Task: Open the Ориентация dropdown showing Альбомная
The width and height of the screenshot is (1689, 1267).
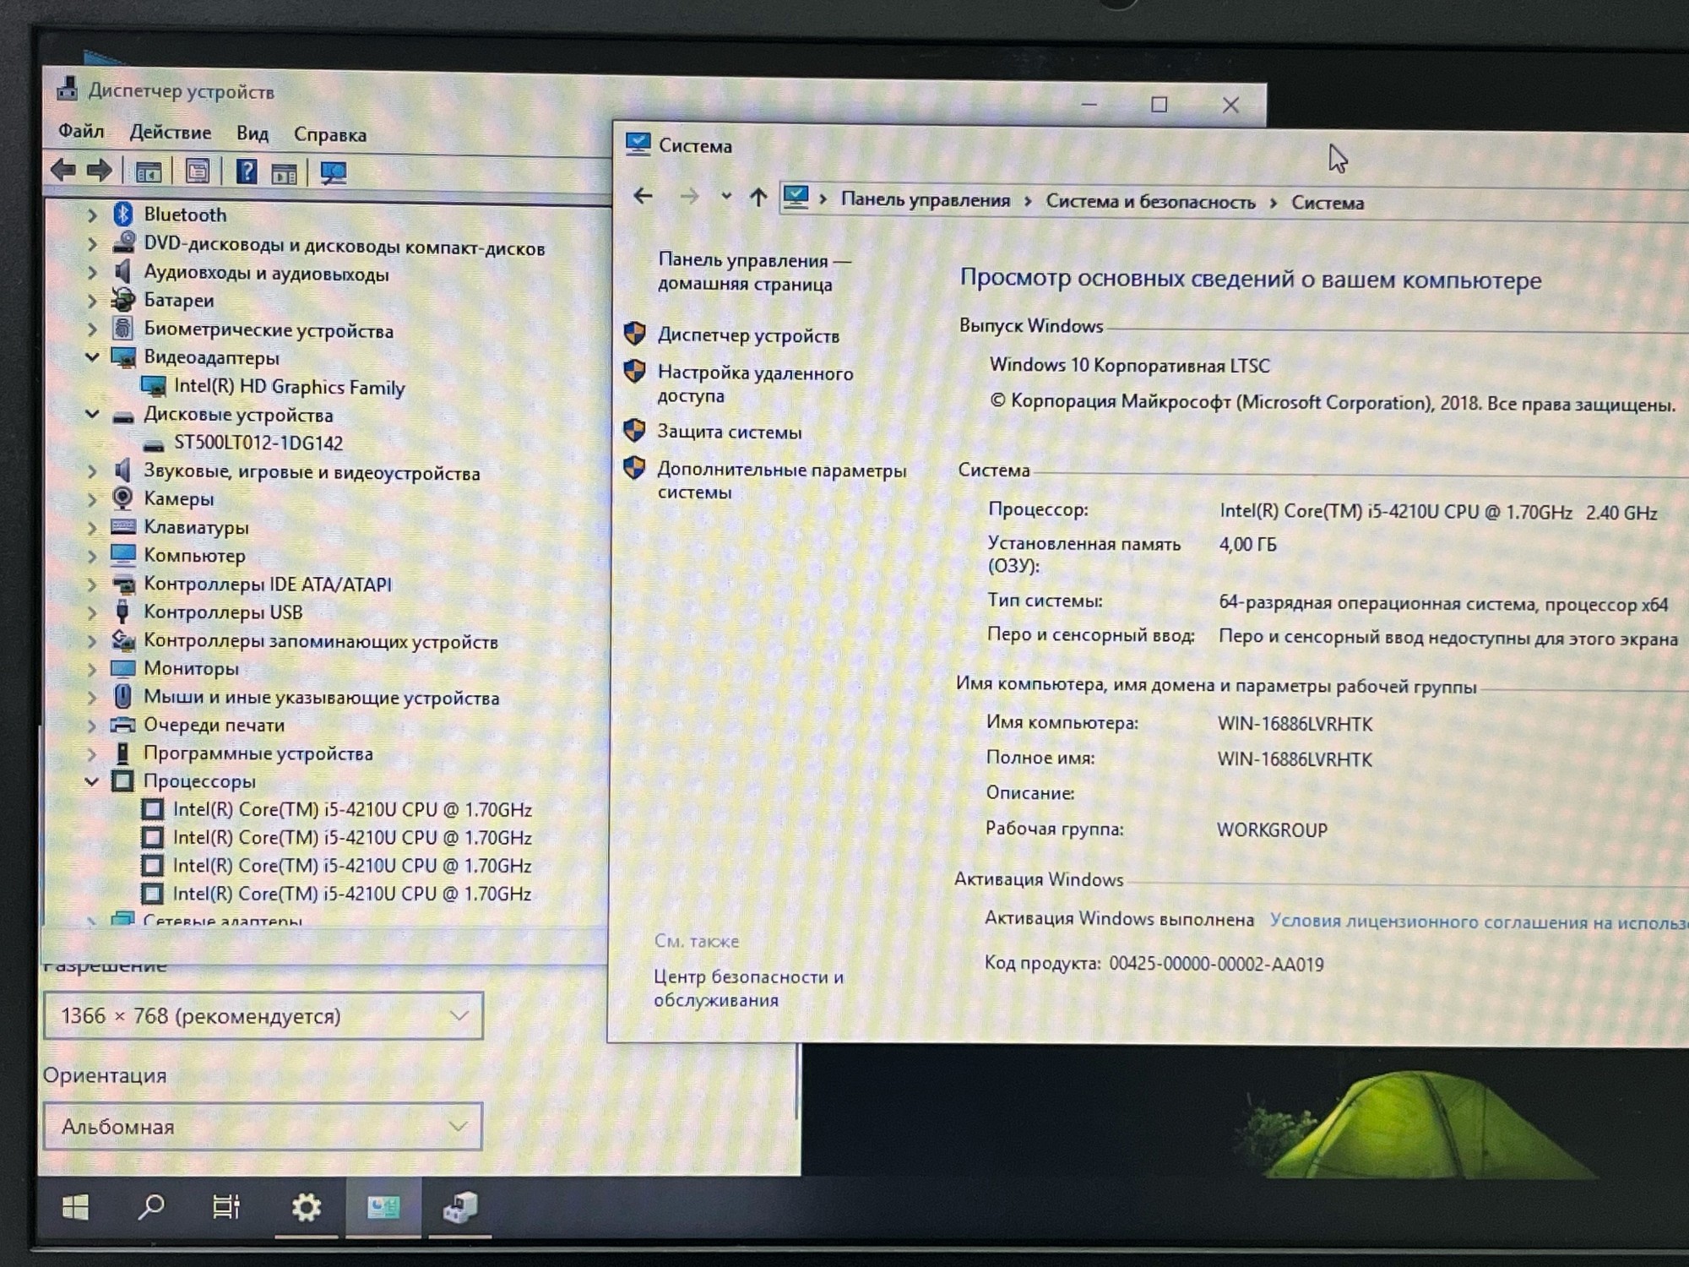Action: click(x=263, y=1126)
